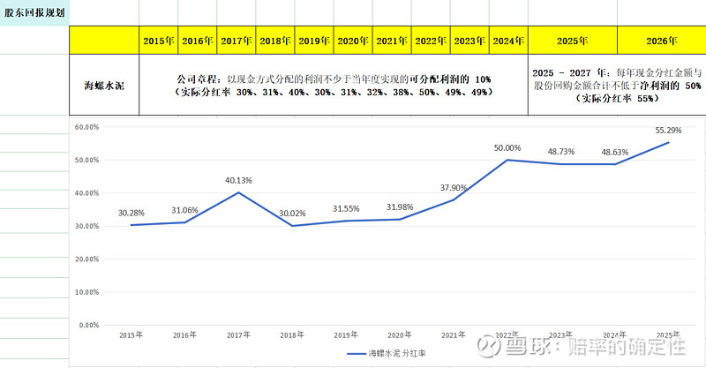Click the 31.98% data label
The image size is (706, 368).
(400, 207)
